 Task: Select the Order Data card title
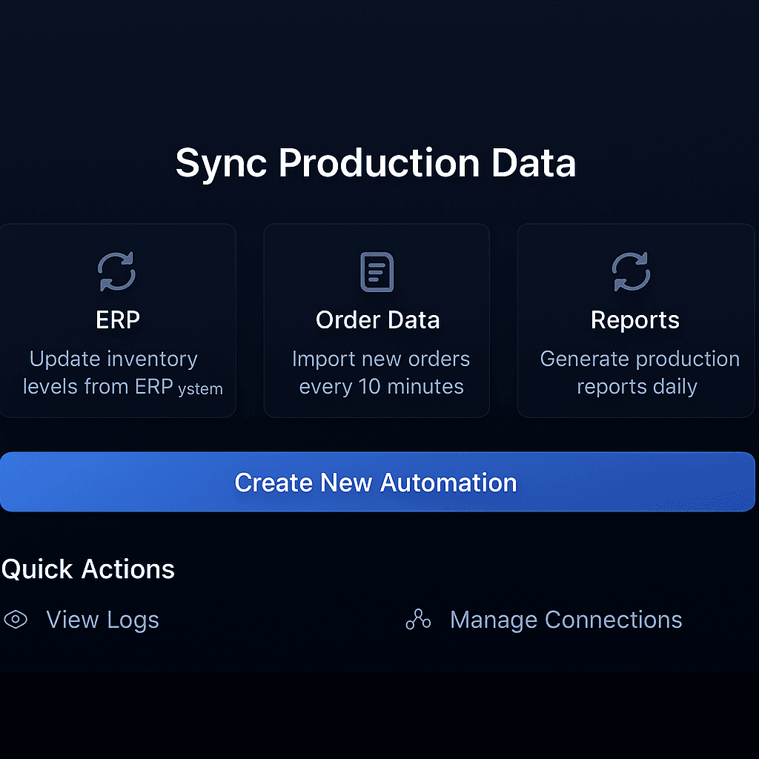377,320
